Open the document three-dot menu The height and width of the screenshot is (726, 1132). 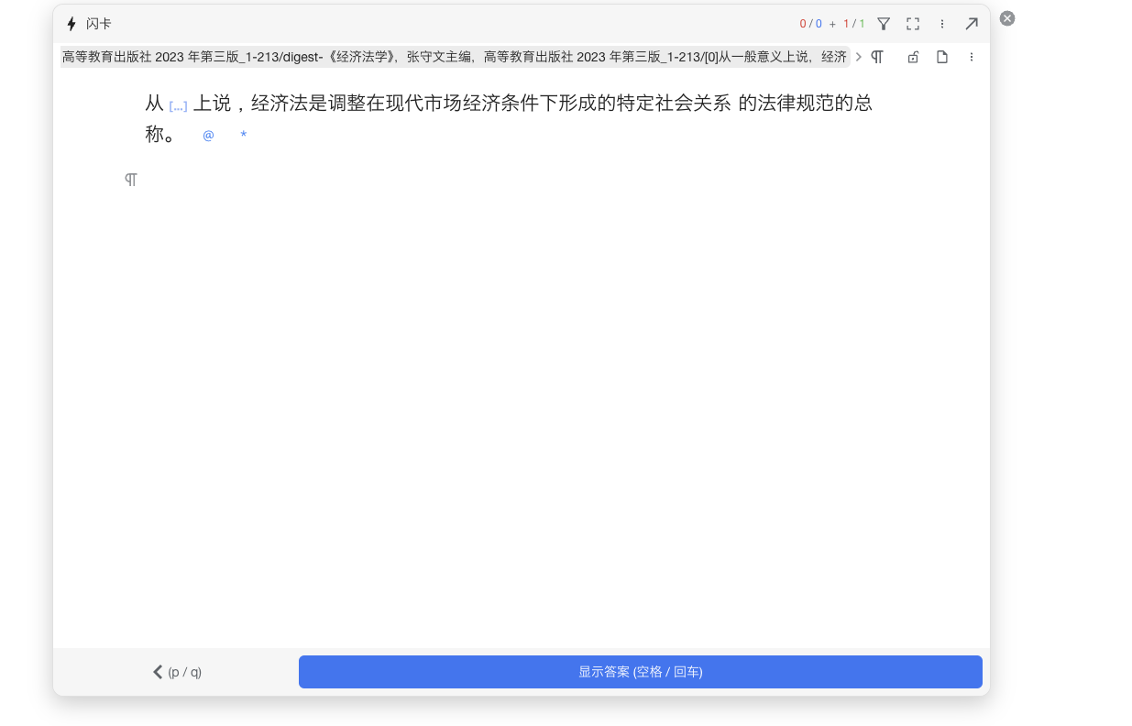point(972,56)
